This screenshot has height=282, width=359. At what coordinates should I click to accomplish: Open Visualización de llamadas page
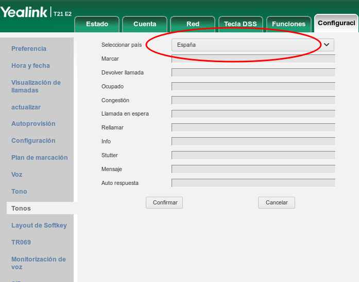point(36,86)
